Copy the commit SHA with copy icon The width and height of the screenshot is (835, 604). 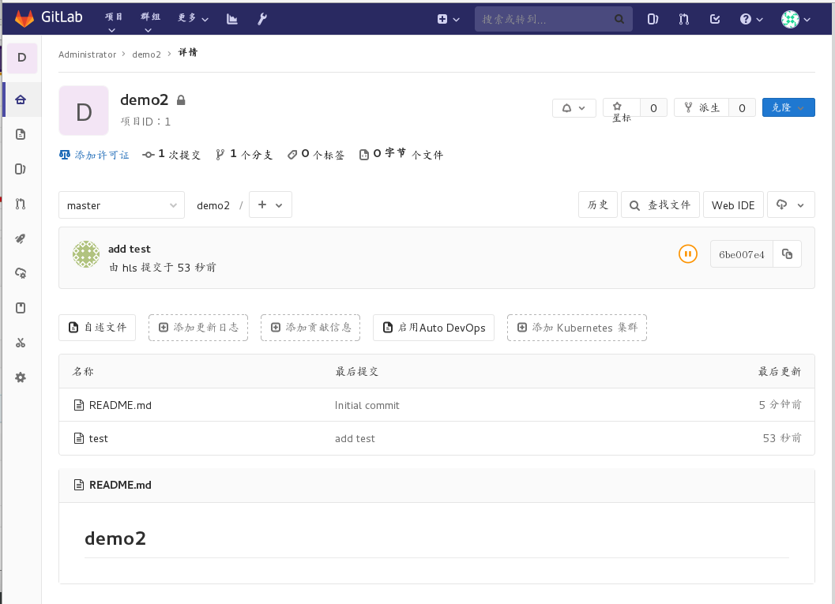click(x=787, y=254)
